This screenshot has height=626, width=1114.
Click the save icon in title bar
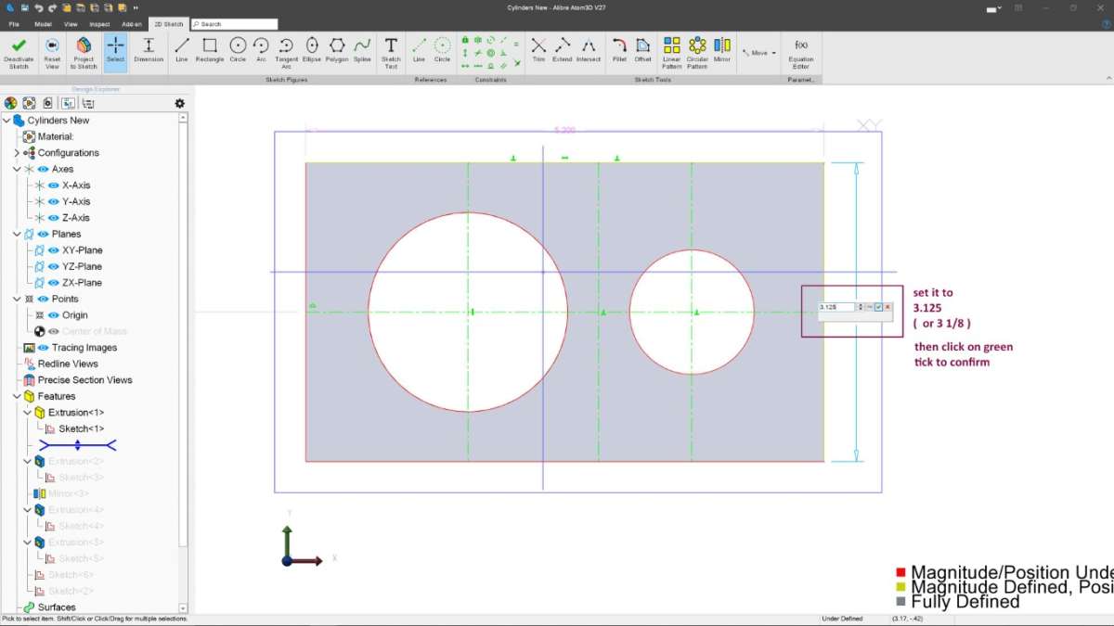click(x=25, y=7)
